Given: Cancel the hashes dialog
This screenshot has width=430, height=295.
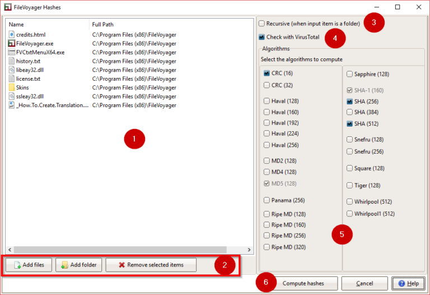Looking at the screenshot, I should coord(364,283).
